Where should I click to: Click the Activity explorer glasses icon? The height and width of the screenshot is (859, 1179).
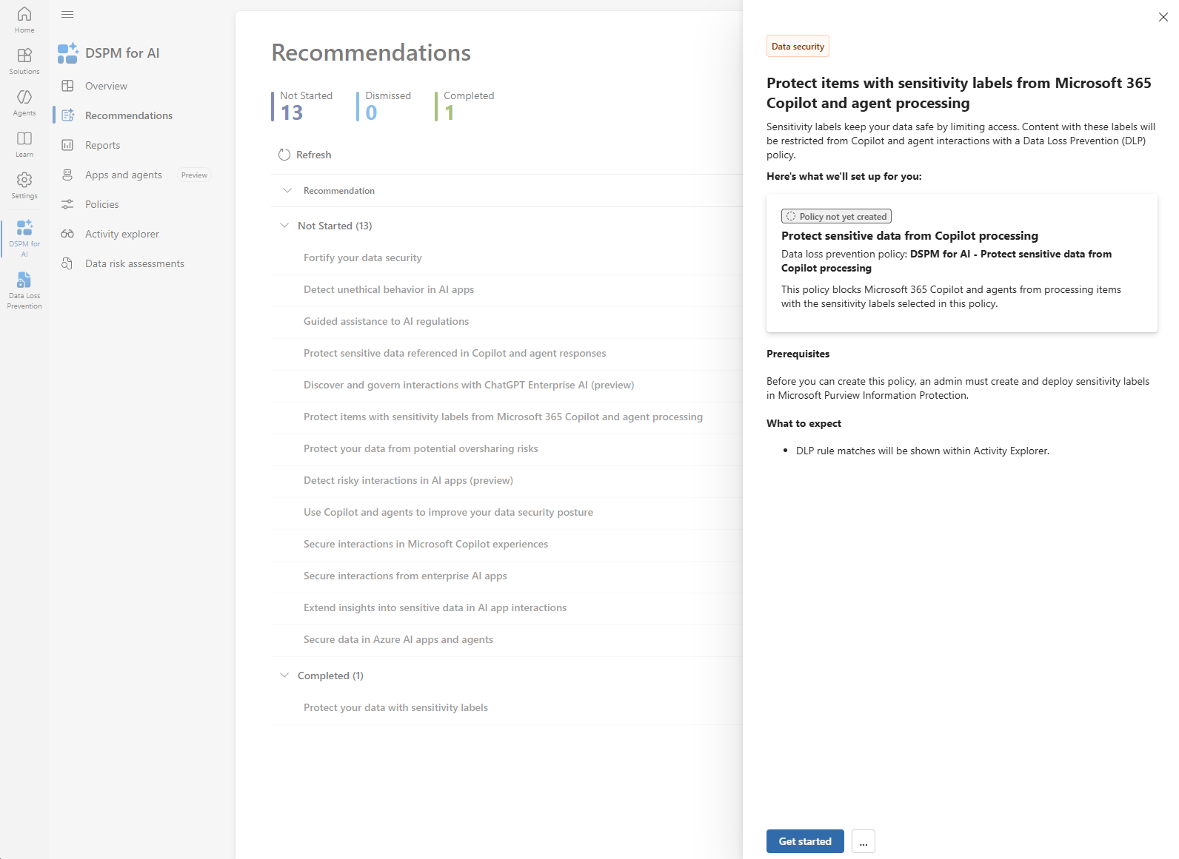[x=67, y=234]
